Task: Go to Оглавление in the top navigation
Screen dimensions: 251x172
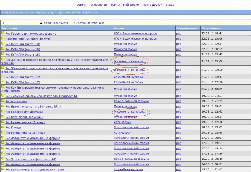Action: coord(99,5)
